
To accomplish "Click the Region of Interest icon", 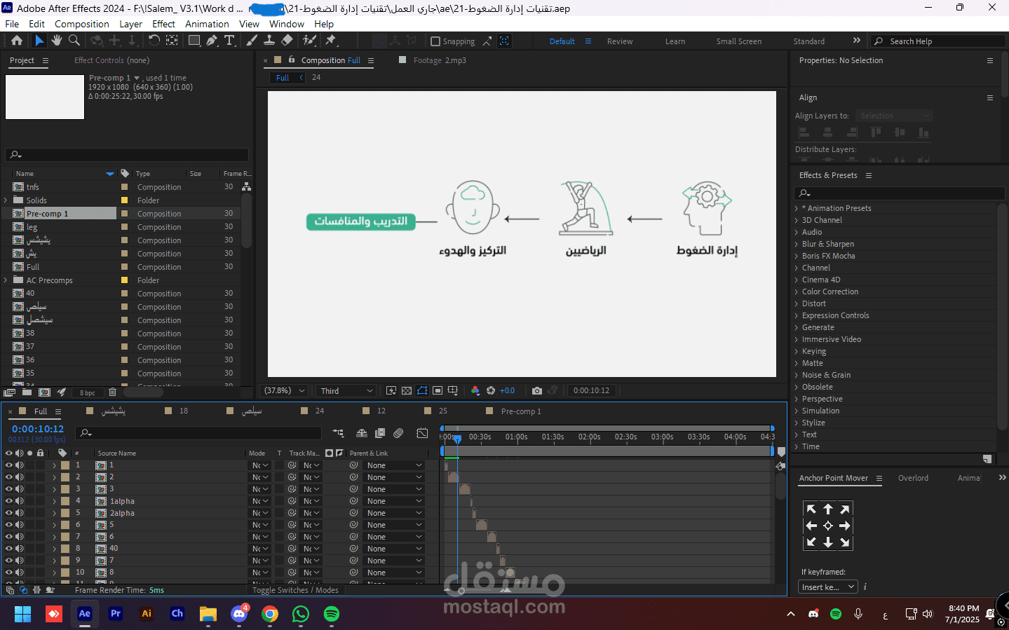I will [x=438, y=390].
